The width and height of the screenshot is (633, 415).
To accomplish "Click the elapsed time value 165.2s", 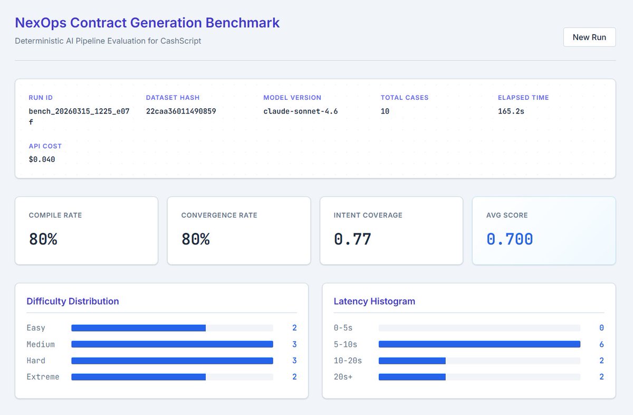I will pos(511,111).
